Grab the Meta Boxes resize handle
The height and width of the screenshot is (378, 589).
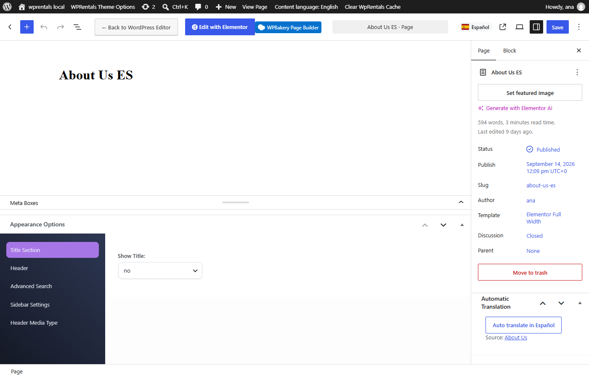(236, 202)
